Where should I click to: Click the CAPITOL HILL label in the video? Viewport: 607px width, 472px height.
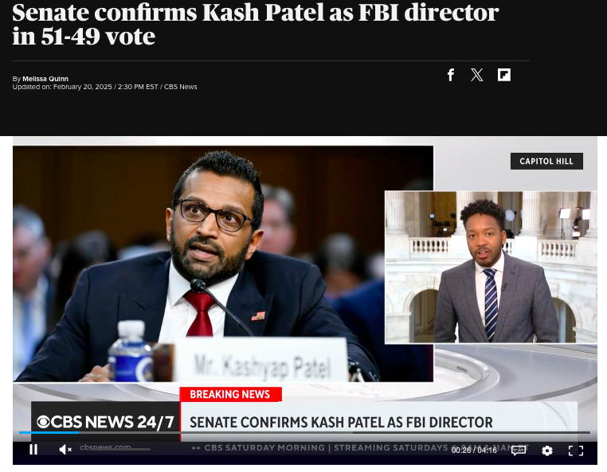(x=546, y=161)
